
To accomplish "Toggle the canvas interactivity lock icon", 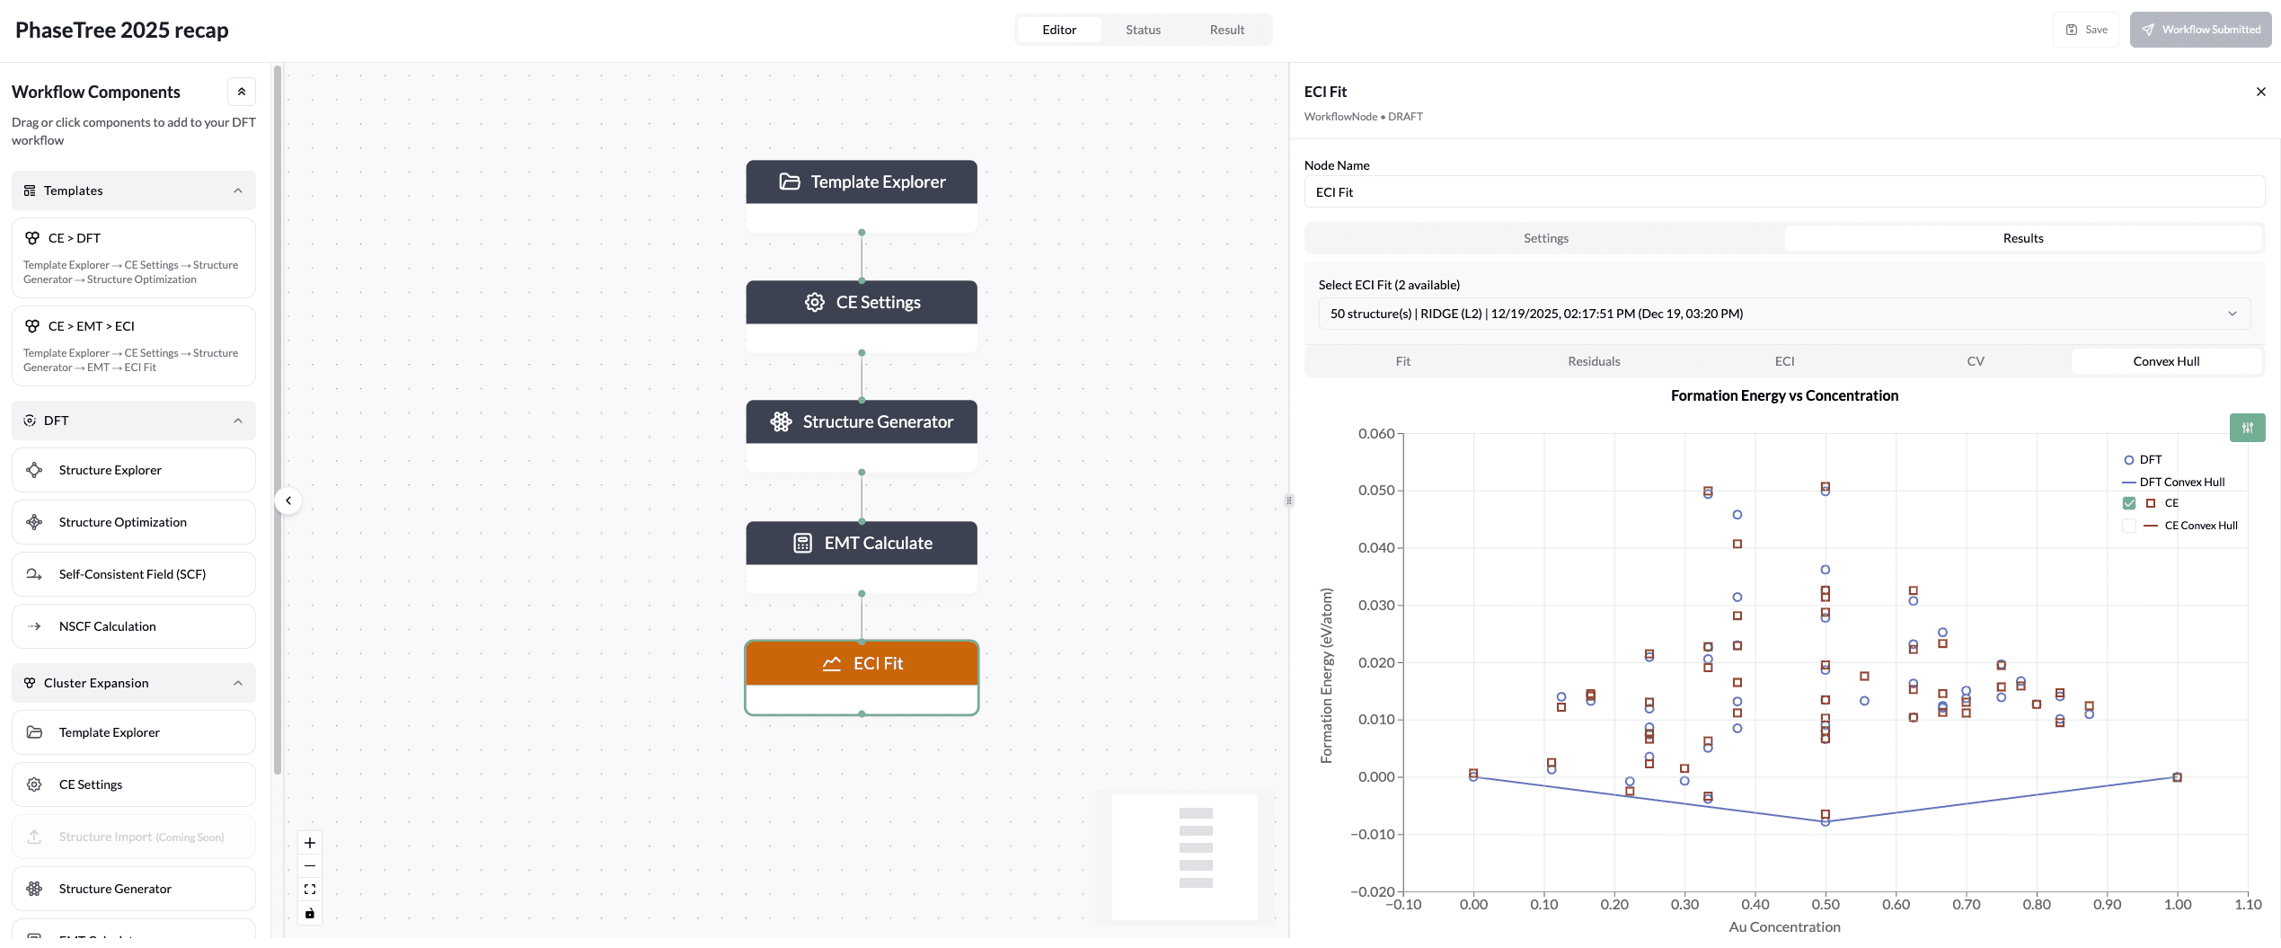I will (309, 913).
